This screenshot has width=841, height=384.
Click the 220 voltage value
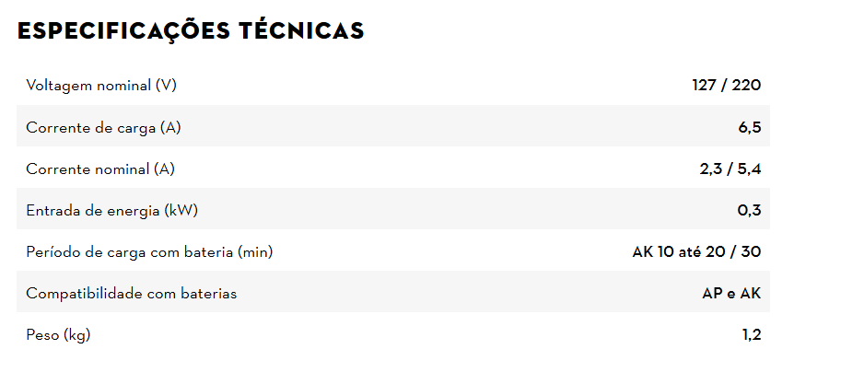pos(747,86)
